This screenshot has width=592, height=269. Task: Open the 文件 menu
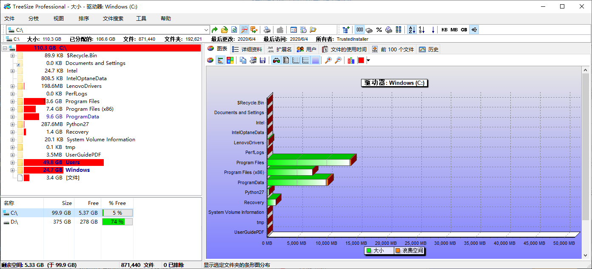click(9, 19)
